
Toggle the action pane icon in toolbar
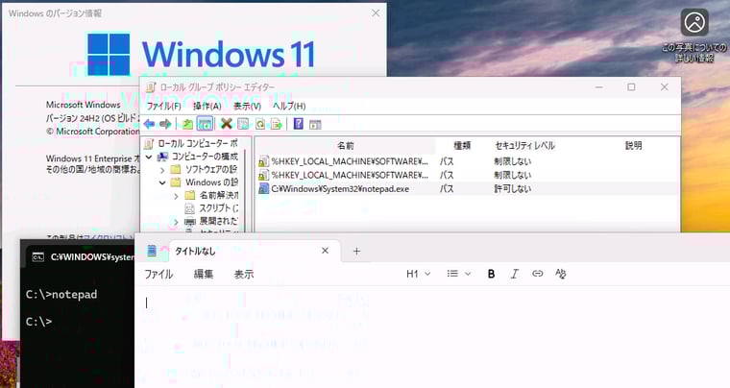click(x=315, y=124)
